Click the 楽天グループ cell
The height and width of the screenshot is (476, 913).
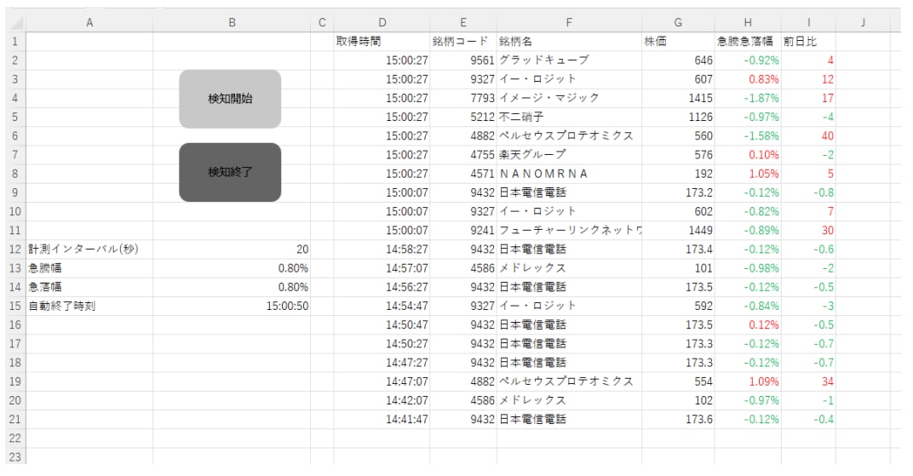(569, 155)
